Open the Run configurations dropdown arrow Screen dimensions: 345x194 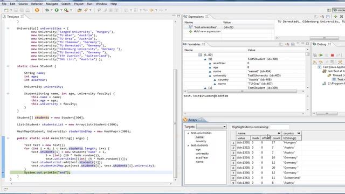(x=61, y=10)
